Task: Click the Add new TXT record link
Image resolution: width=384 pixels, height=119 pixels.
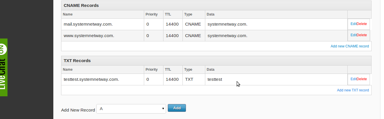Action: [353, 90]
